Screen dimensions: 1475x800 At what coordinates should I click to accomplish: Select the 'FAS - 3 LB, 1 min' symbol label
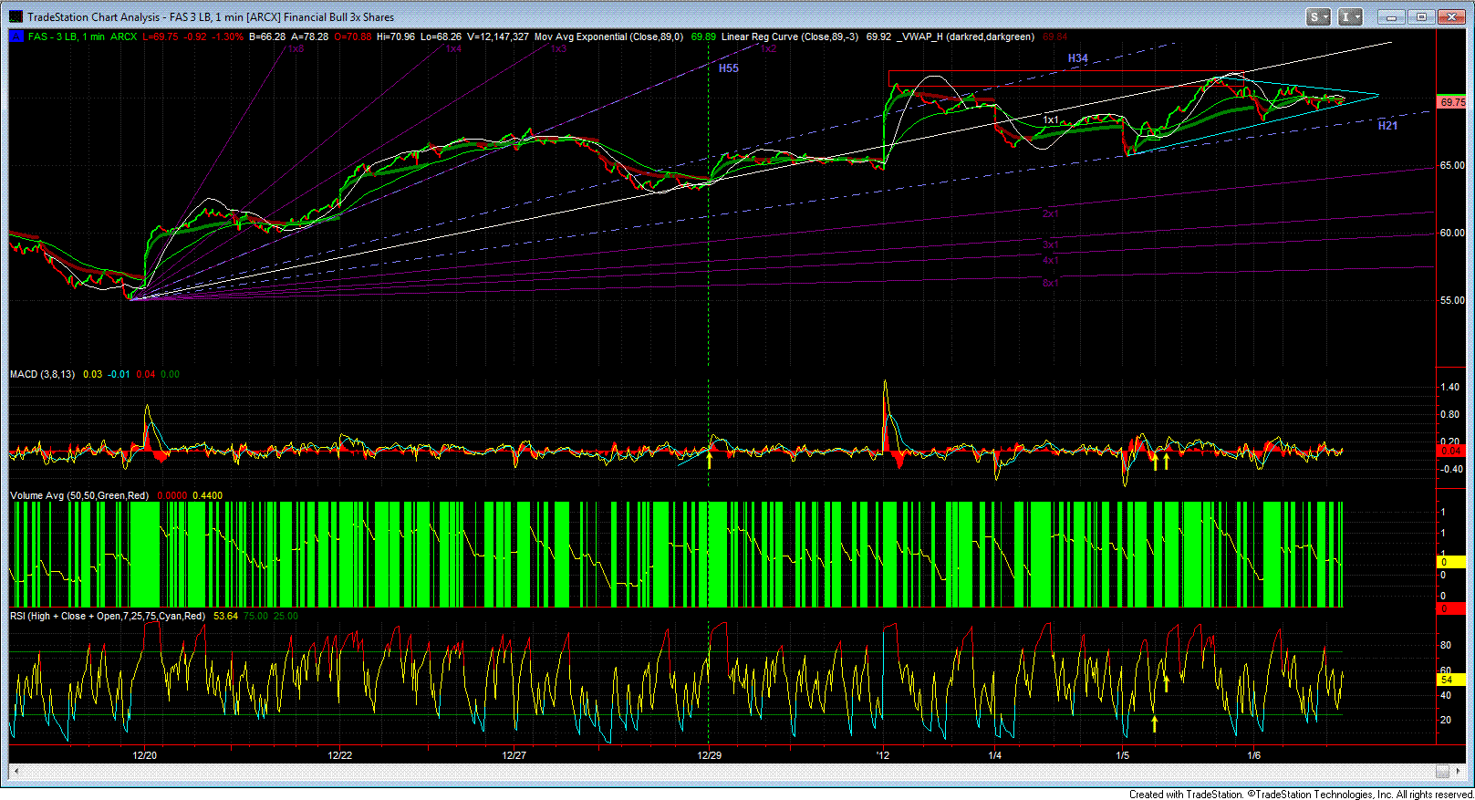[67, 36]
